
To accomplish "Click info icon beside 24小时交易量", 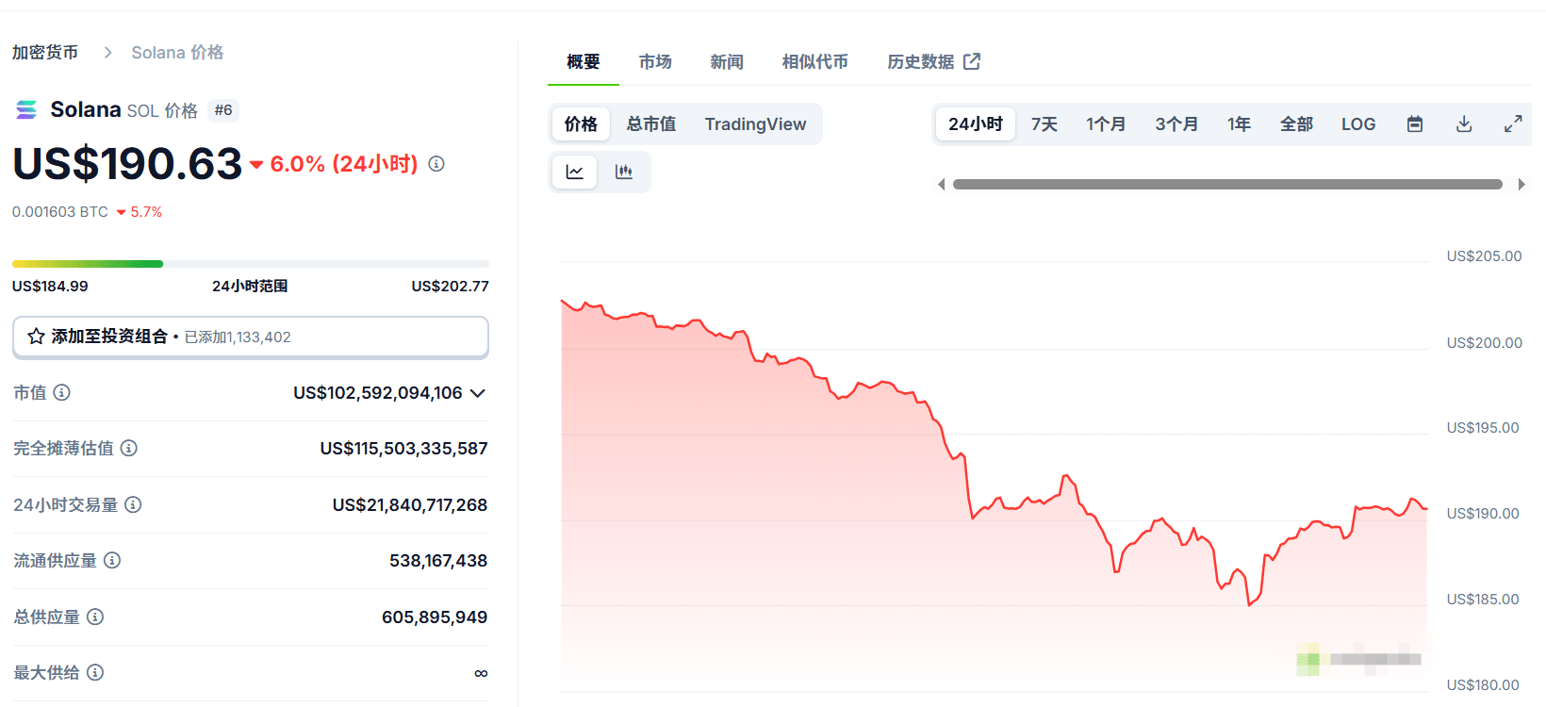I will coord(133,504).
